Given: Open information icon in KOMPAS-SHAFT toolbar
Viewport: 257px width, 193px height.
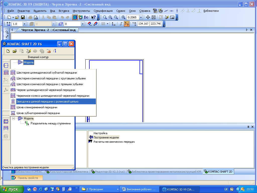Looking at the screenshot, I should pyautogui.click(x=55, y=51).
